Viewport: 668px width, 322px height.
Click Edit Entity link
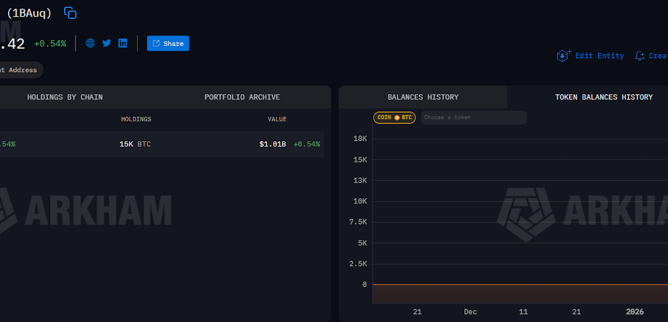point(599,56)
